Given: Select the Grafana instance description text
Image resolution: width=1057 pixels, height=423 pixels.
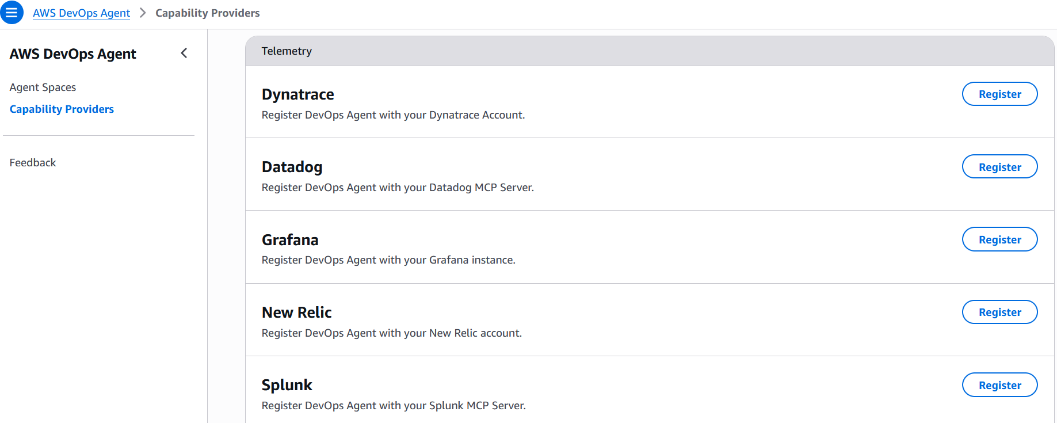Looking at the screenshot, I should 388,260.
